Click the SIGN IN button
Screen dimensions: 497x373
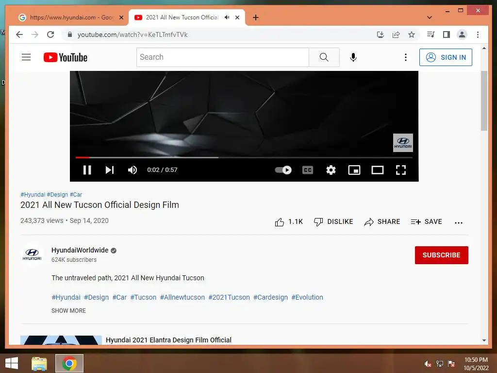pos(446,57)
